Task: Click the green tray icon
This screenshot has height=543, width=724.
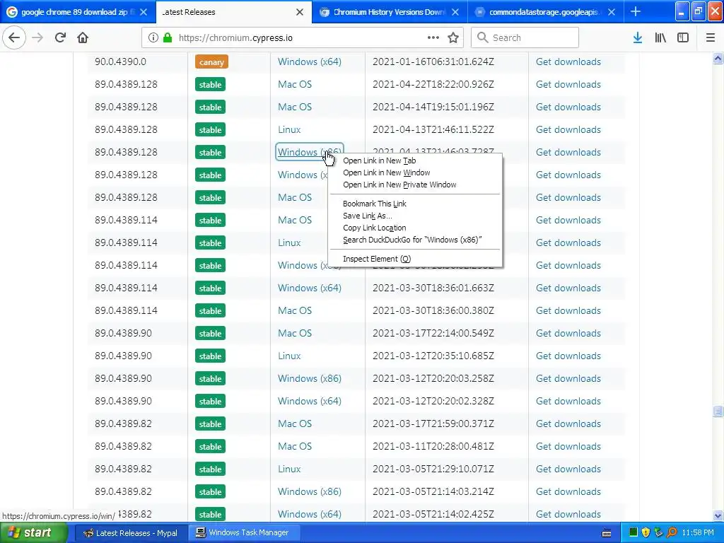Action: click(x=633, y=532)
